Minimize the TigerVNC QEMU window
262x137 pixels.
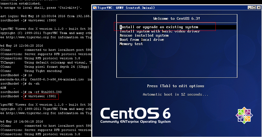[x=250, y=8]
